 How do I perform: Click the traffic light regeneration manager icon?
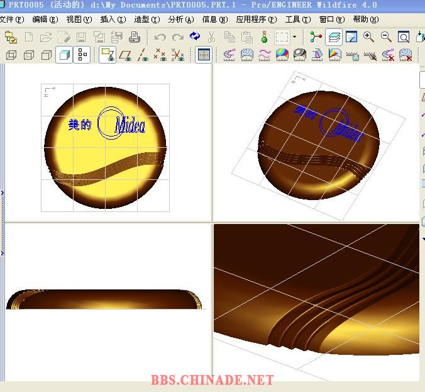264,37
